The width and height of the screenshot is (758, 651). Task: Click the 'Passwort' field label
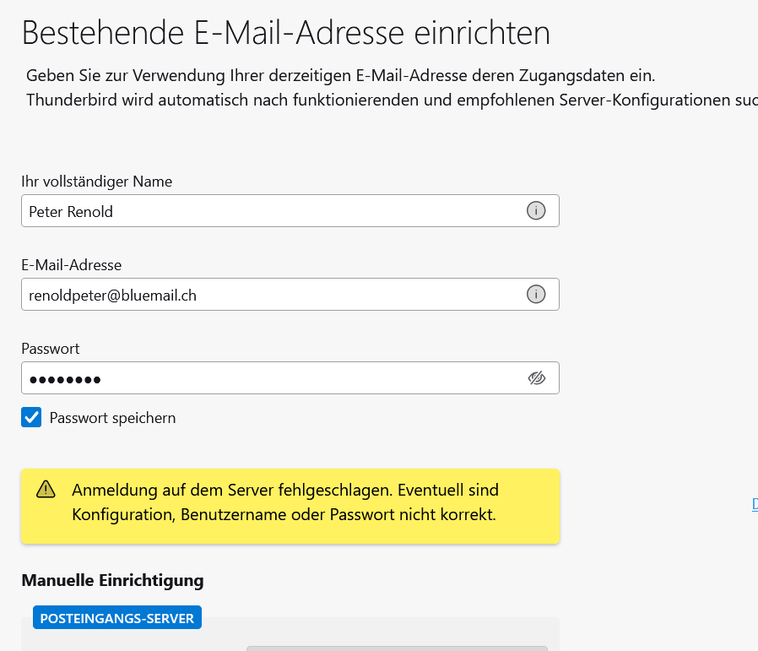(x=51, y=349)
